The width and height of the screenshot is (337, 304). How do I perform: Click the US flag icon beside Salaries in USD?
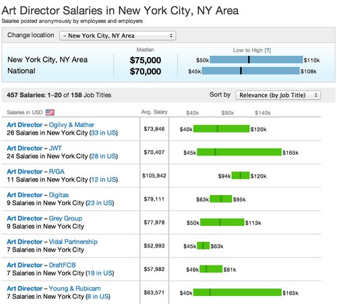50,112
